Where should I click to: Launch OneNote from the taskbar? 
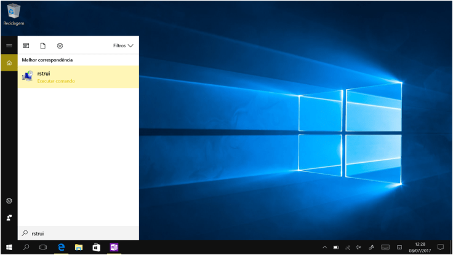114,248
